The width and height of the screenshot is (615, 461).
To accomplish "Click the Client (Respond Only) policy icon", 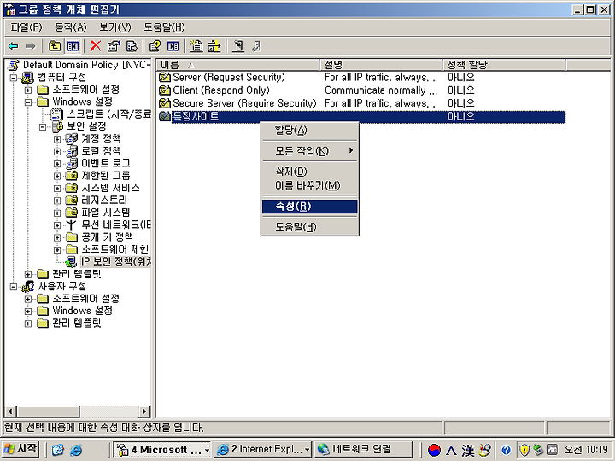I will point(165,90).
